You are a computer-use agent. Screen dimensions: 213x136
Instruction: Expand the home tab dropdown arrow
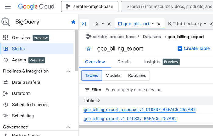tap(103, 24)
